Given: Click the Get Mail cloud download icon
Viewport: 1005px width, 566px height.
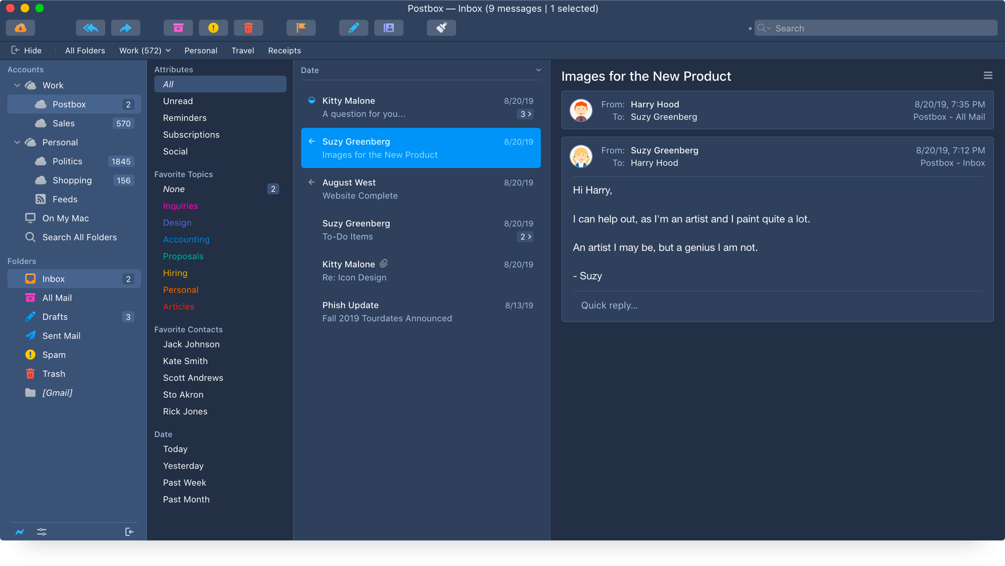Looking at the screenshot, I should [x=21, y=28].
